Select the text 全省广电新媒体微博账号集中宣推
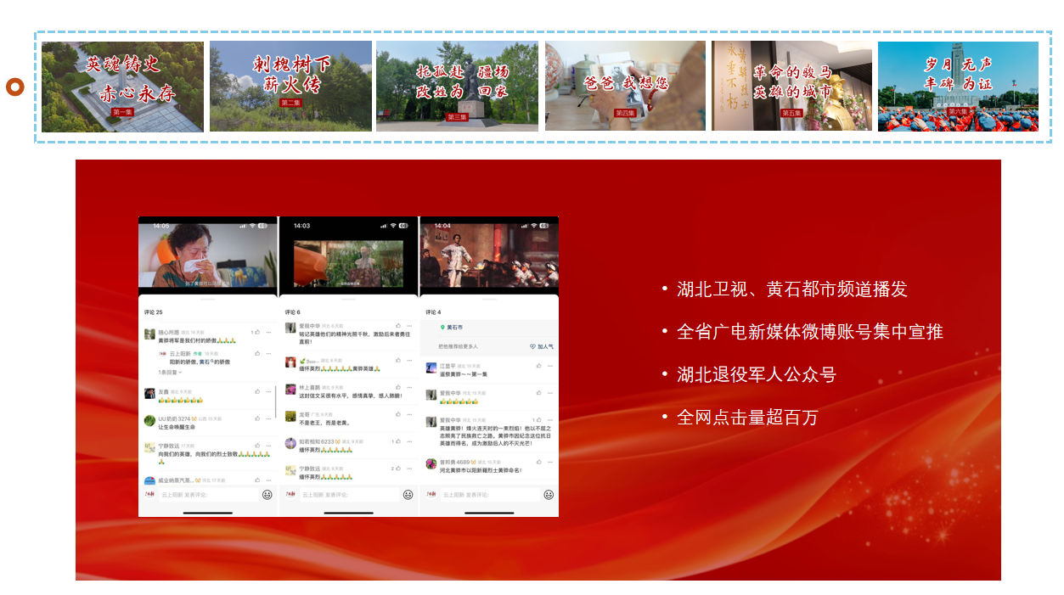The image size is (1064, 595). (x=810, y=332)
